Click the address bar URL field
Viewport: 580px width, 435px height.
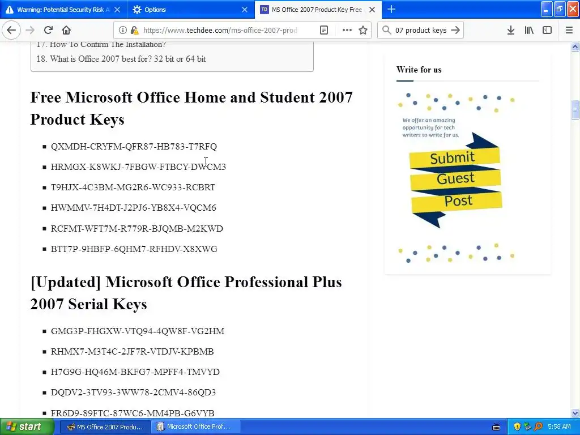point(220,31)
